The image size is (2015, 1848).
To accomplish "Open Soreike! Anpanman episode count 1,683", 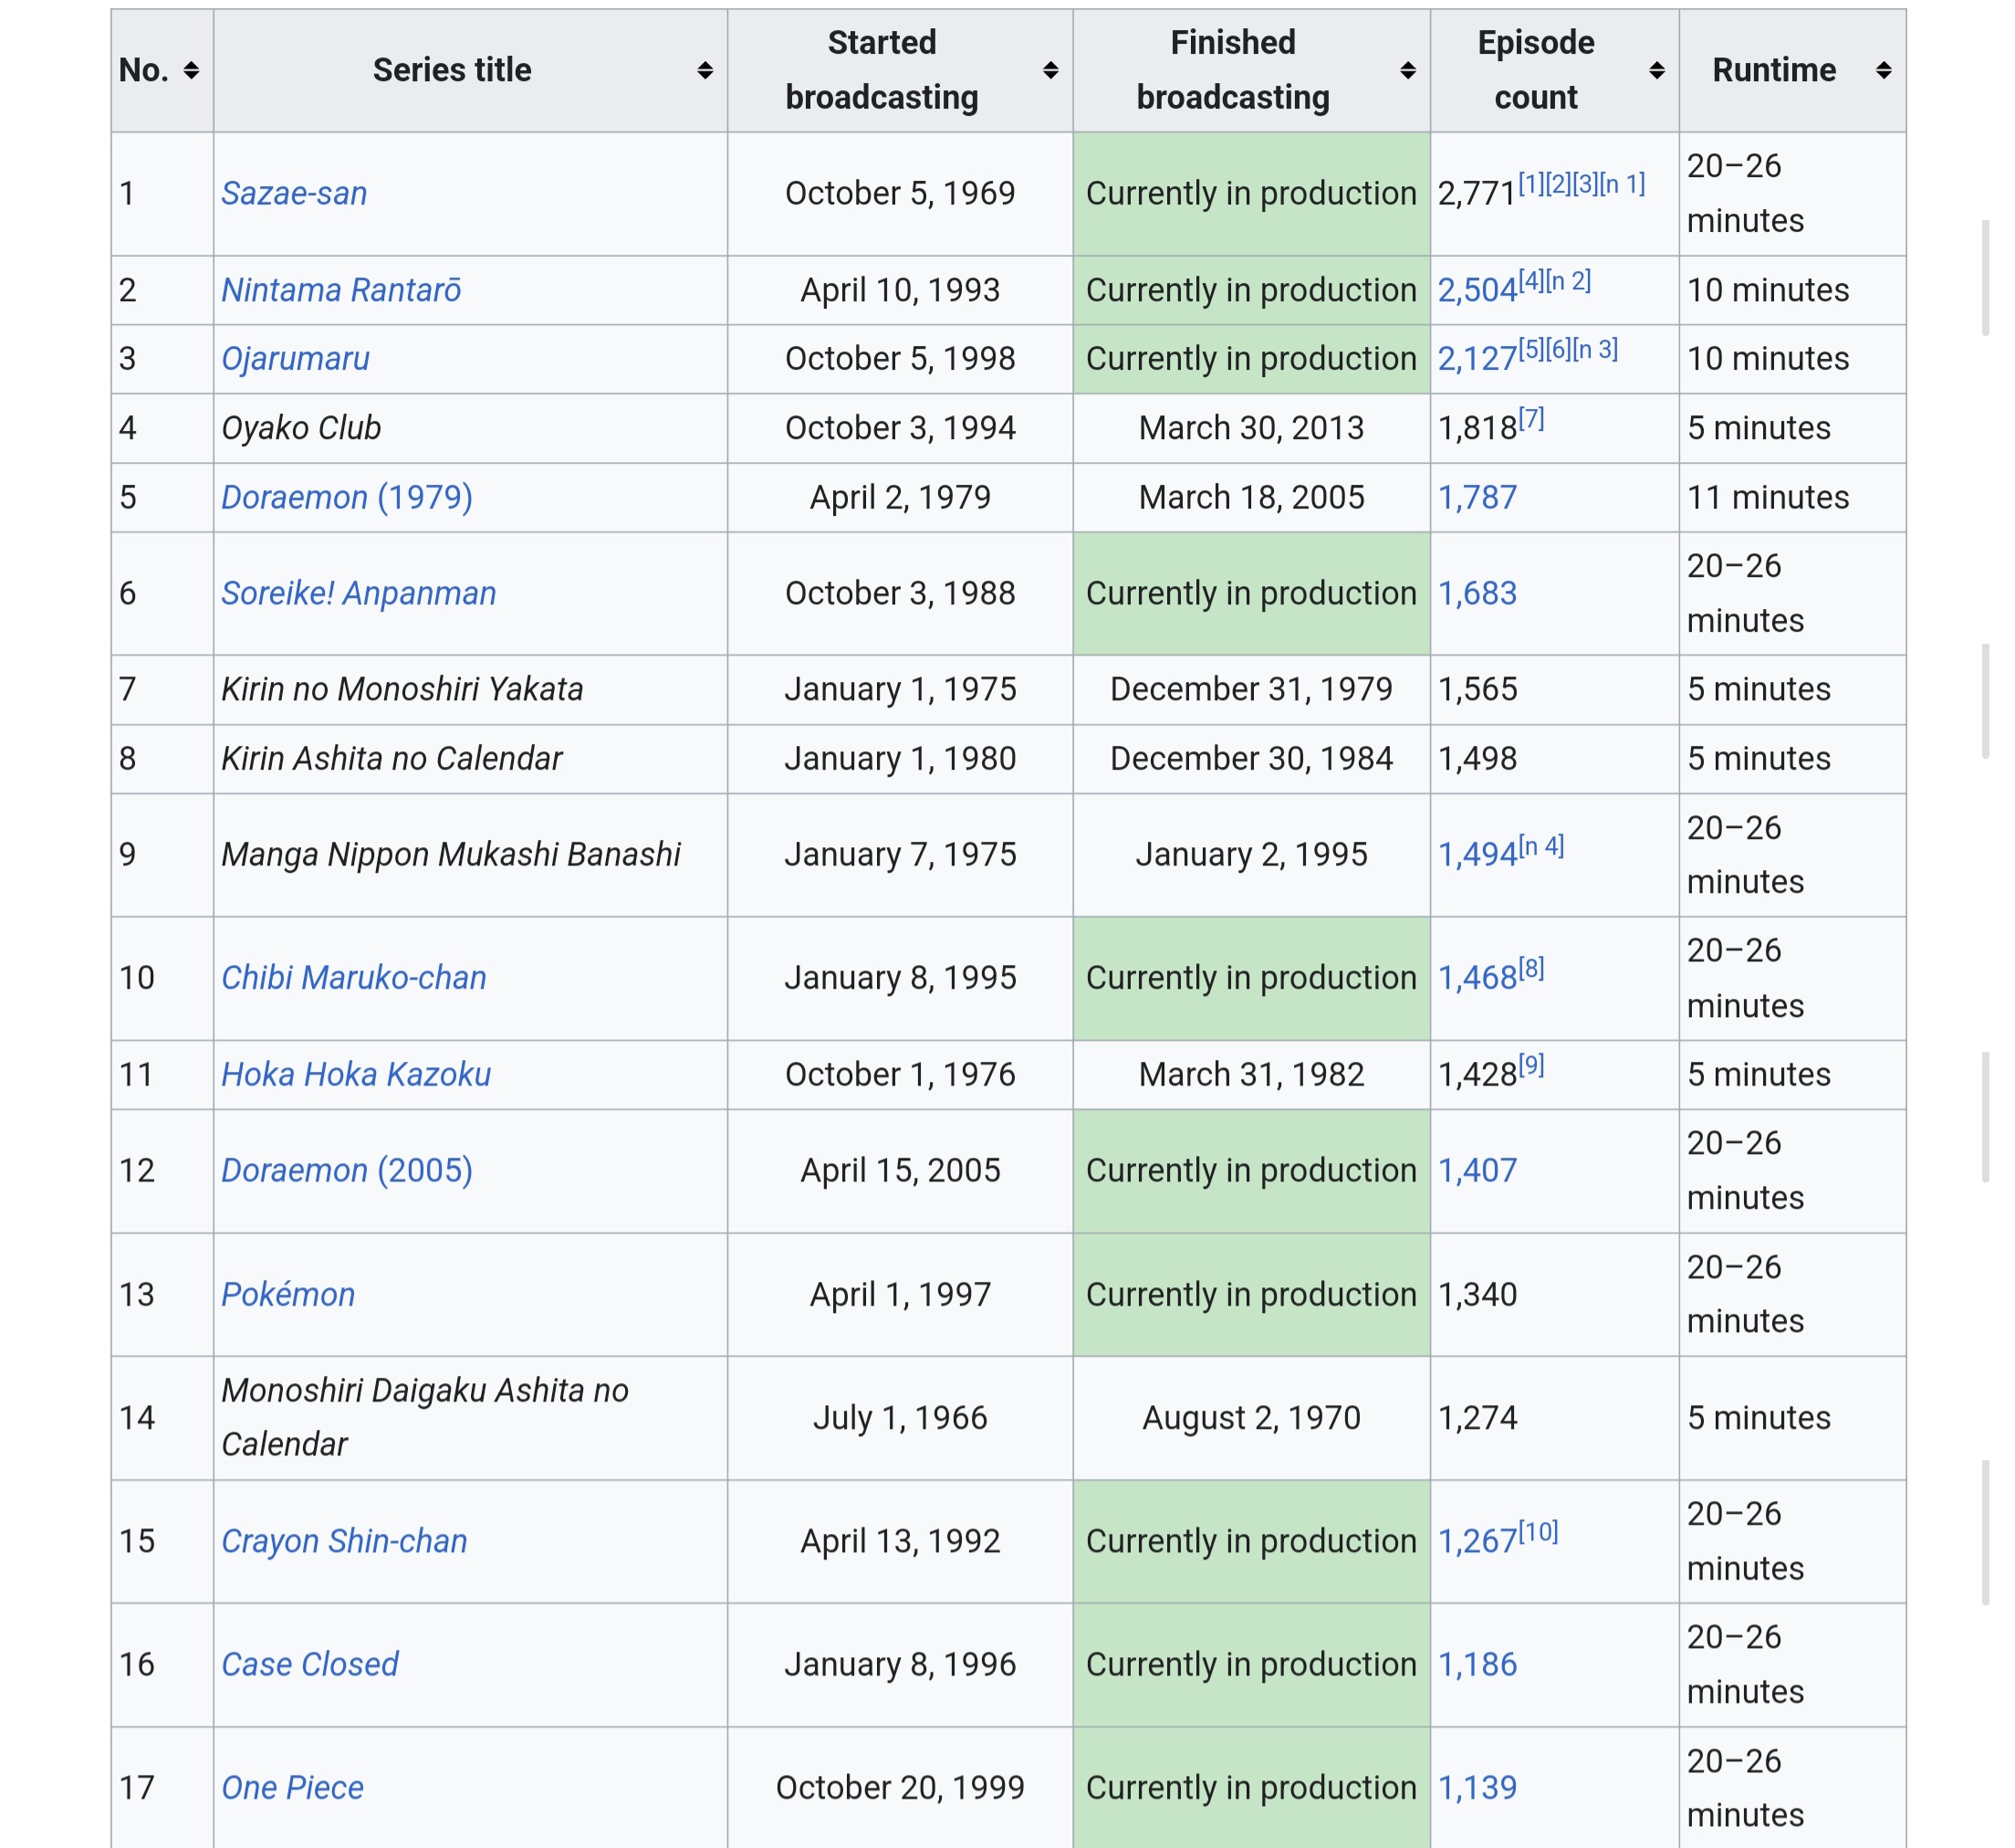I will pos(1477,593).
